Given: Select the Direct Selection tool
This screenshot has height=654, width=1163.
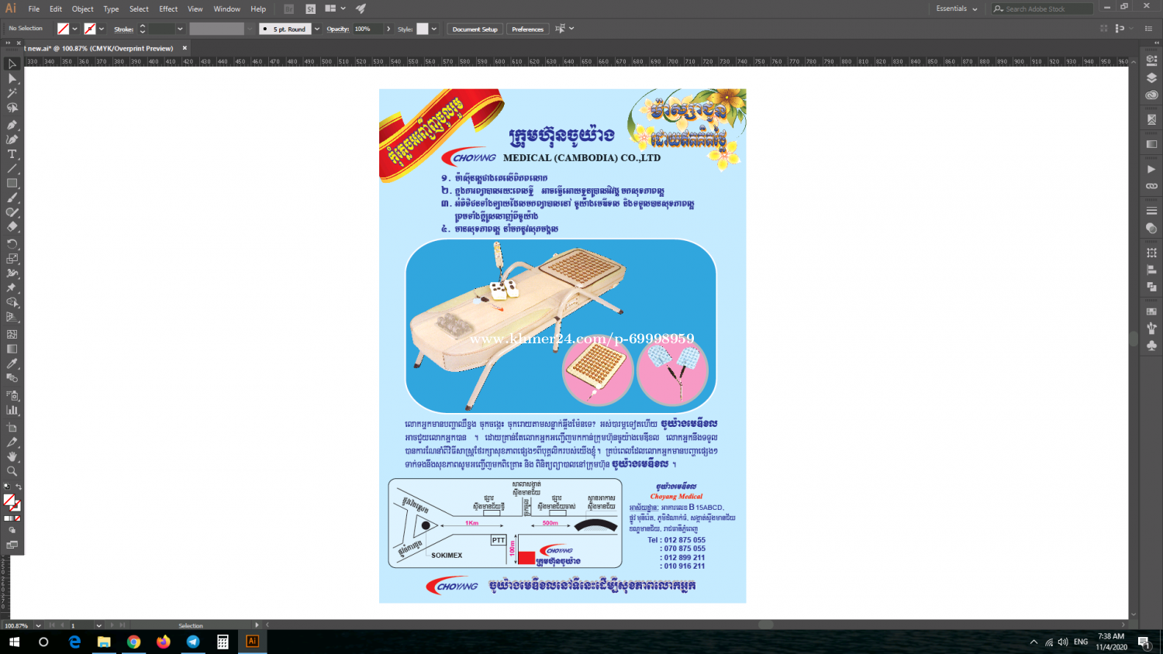Looking at the screenshot, I should (x=12, y=78).
